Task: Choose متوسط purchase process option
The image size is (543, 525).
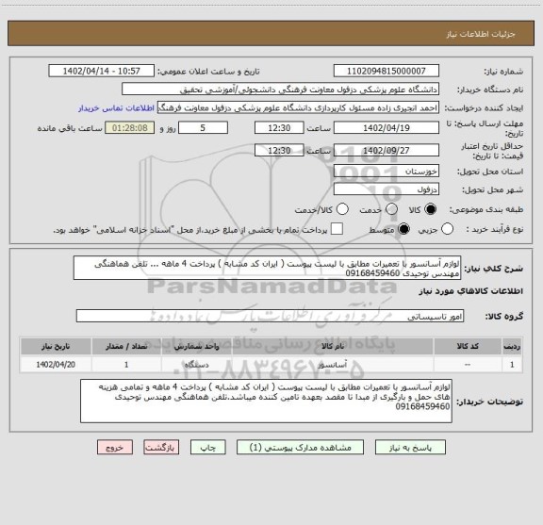Action: (403, 229)
